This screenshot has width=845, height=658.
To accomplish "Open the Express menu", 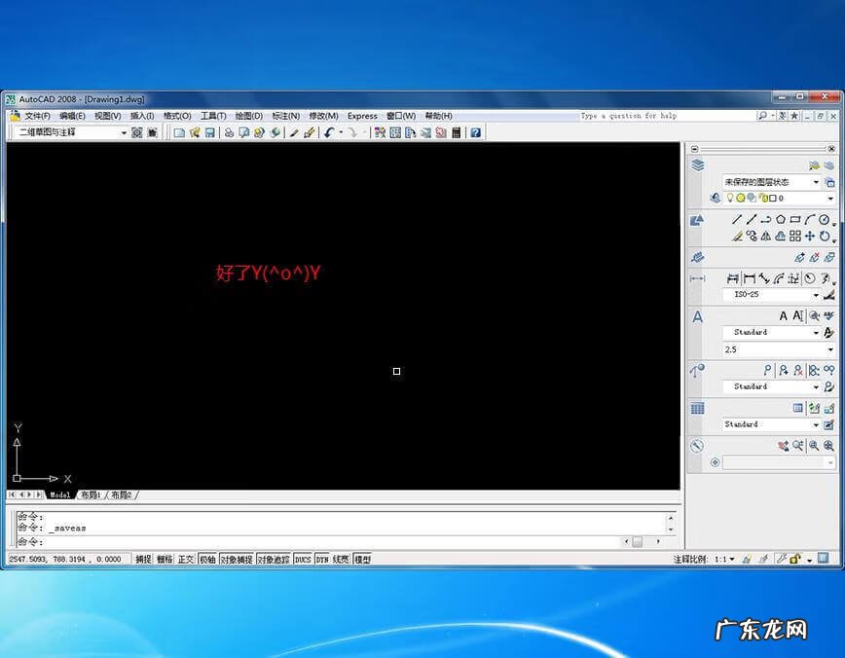I will click(x=362, y=116).
